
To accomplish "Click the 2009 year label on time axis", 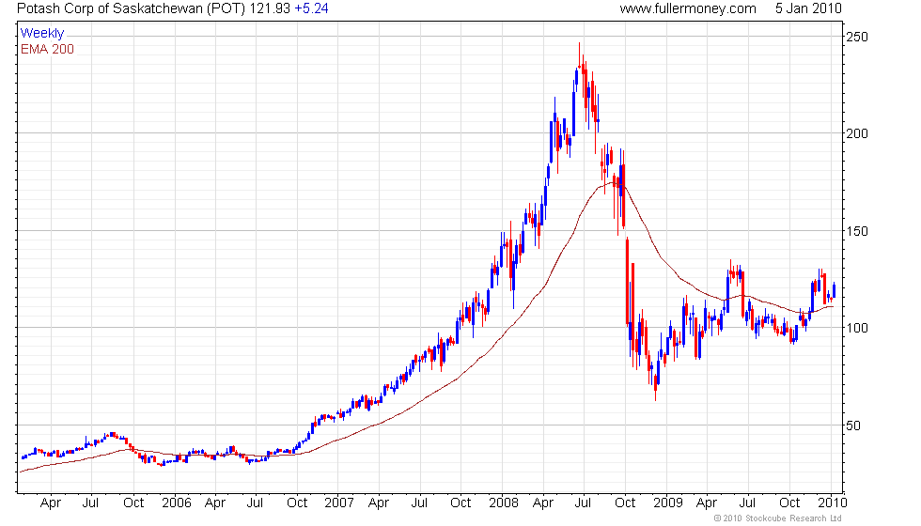I will 668,503.
